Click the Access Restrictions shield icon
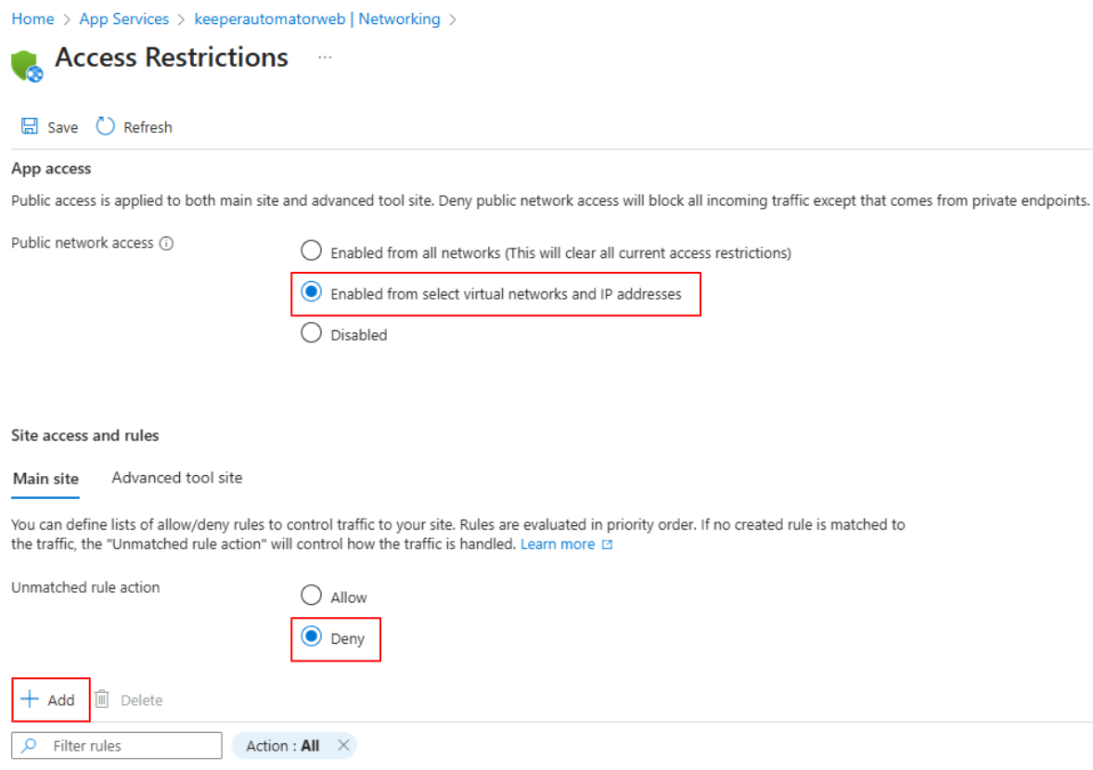 click(27, 66)
